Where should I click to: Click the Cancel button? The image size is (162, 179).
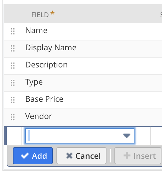(81, 156)
